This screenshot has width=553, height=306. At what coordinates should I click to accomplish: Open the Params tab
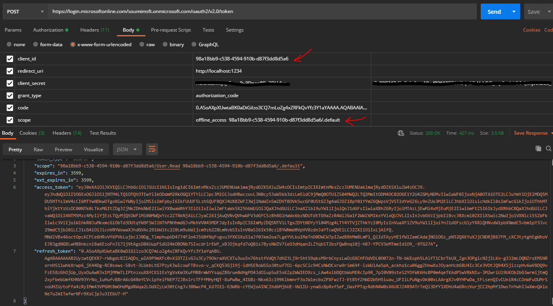(x=13, y=30)
